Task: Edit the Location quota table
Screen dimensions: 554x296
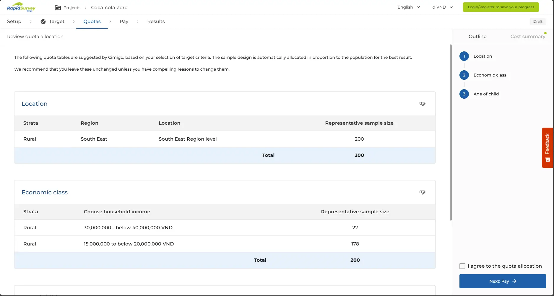Action: (422, 104)
